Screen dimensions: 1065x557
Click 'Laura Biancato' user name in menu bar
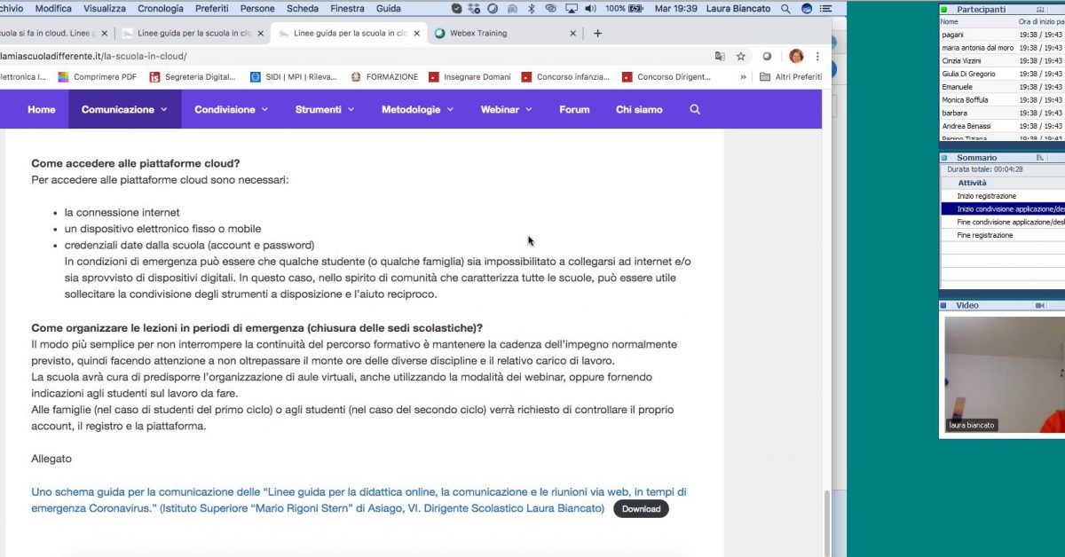point(738,8)
